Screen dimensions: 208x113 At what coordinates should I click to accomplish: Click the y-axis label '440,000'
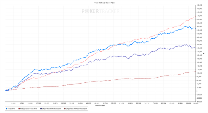coord(199,12)
